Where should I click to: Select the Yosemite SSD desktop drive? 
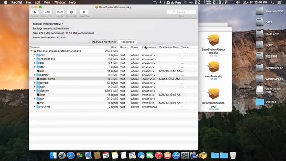click(259, 11)
